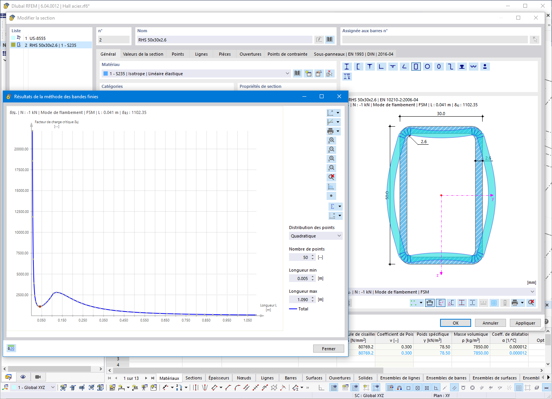Expand the material S235 dropdown
The width and height of the screenshot is (552, 399).
(x=287, y=74)
